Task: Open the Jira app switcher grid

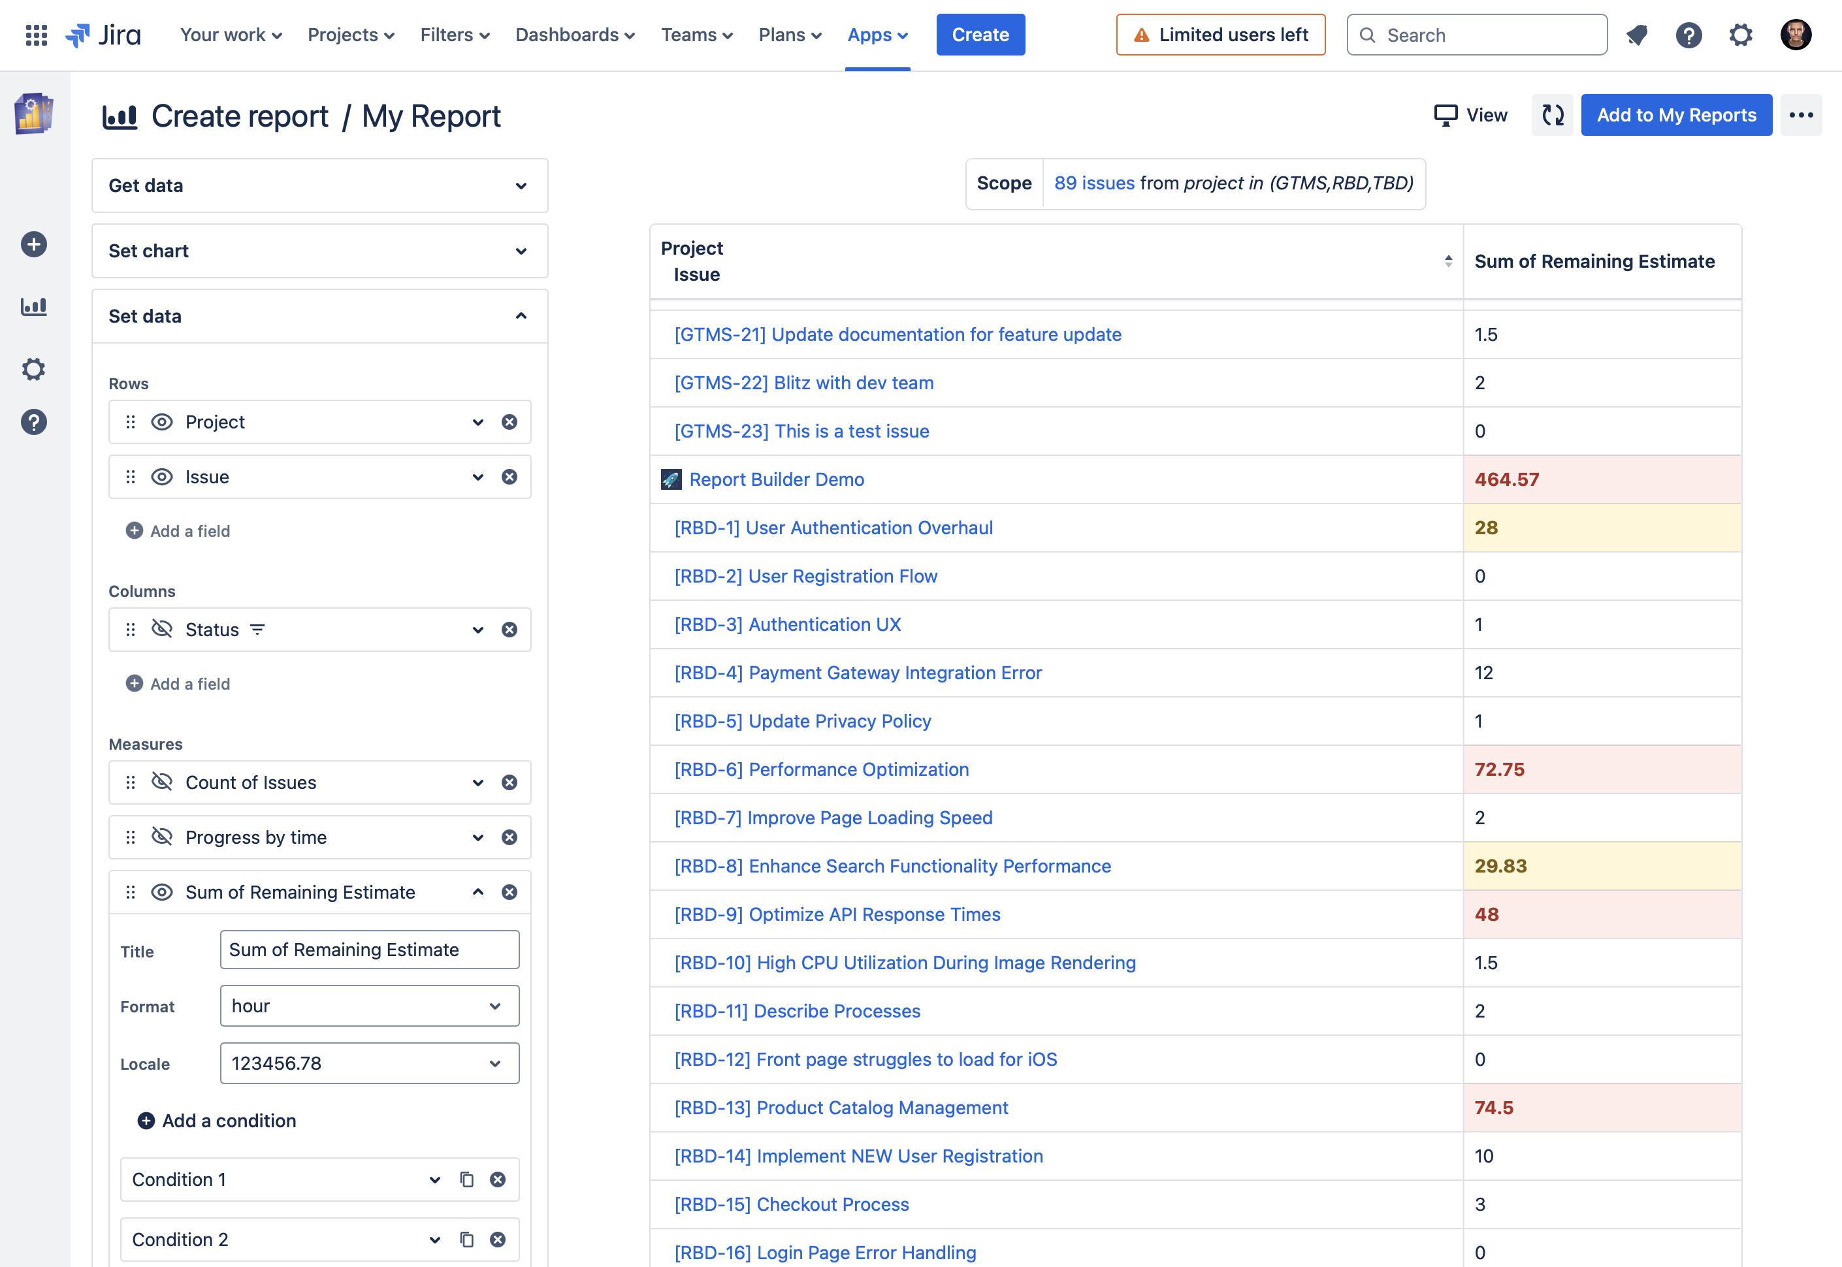Action: point(37,35)
